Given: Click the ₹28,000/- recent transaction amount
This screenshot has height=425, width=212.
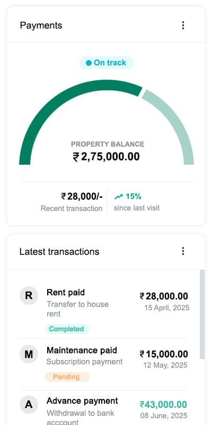Looking at the screenshot, I should tap(82, 196).
